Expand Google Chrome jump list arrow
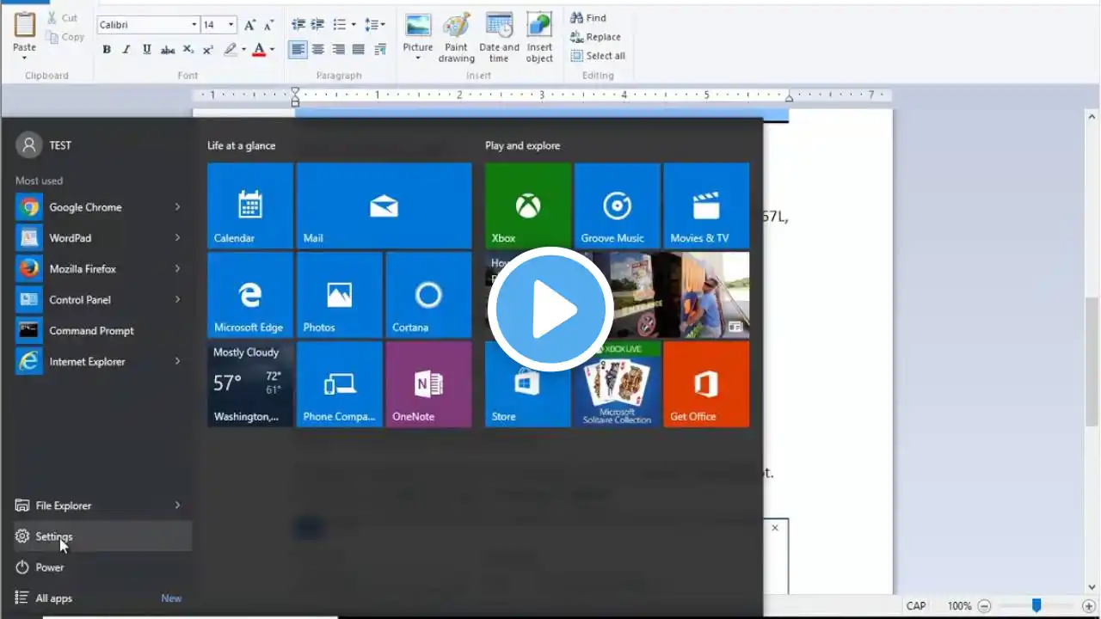 [177, 207]
